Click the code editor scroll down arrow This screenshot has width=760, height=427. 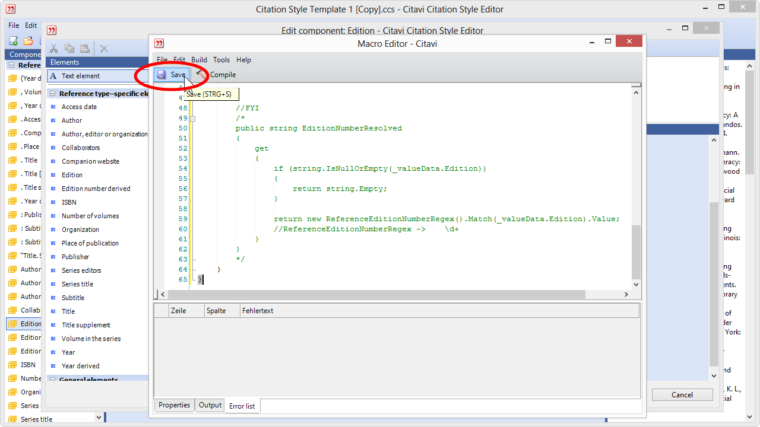pos(636,285)
